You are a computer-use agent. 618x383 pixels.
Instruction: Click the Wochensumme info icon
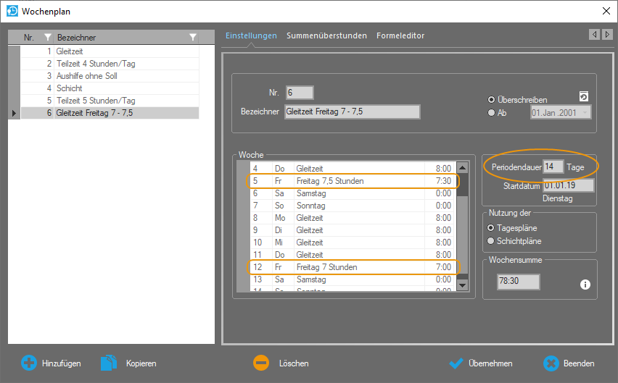585,284
